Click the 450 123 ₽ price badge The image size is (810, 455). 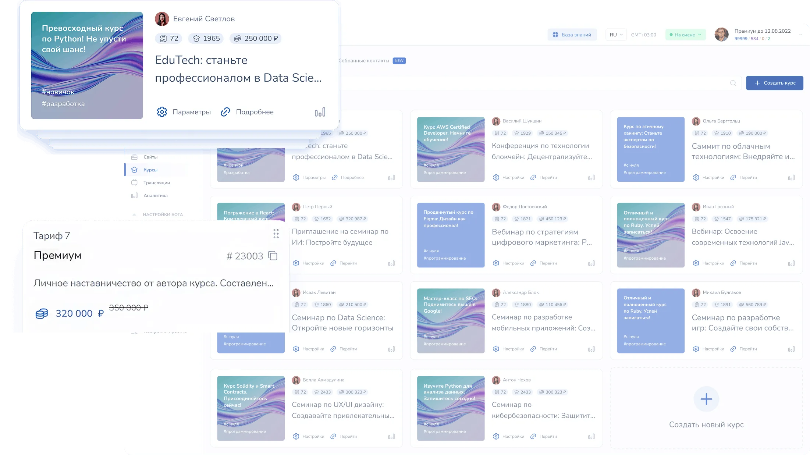click(x=552, y=219)
